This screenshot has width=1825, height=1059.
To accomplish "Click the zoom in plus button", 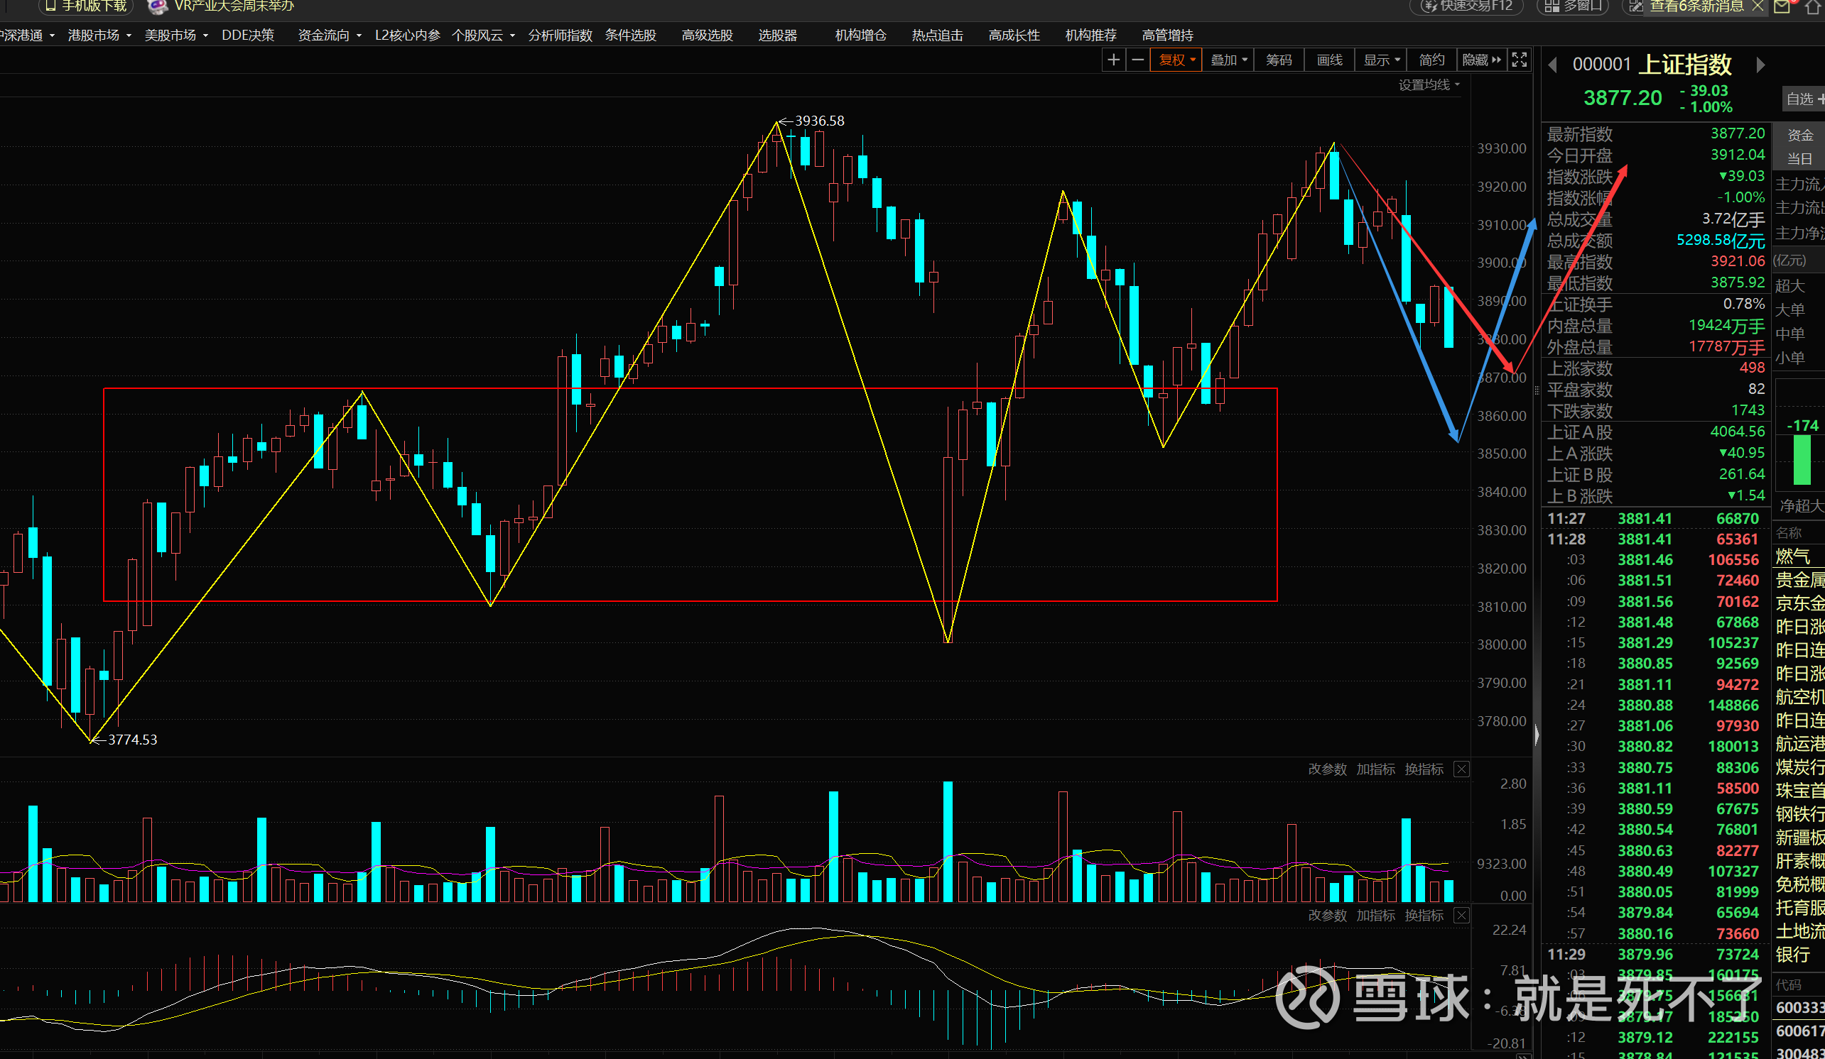I will pos(1114,60).
